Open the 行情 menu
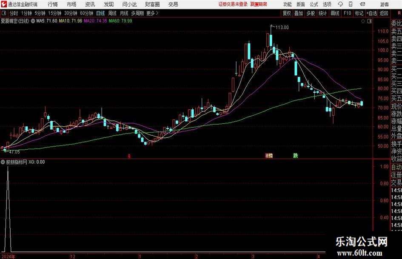Screen dimensions: 402x259 pyautogui.click(x=53, y=4)
